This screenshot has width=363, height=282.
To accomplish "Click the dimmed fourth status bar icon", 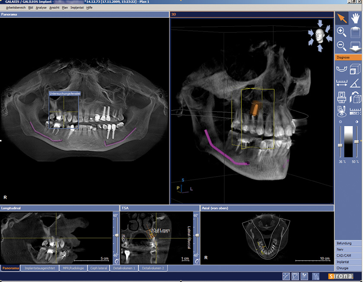I will [x=315, y=276].
